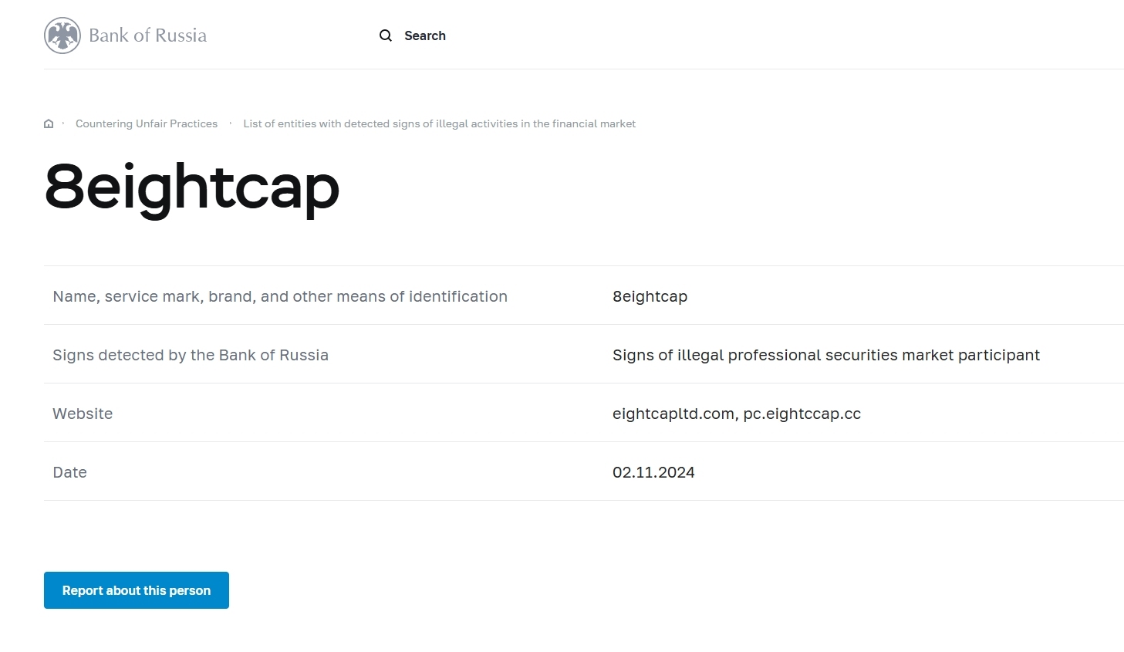Click Signs detected by the Bank of Russia label
1124x652 pixels.
[x=191, y=355]
